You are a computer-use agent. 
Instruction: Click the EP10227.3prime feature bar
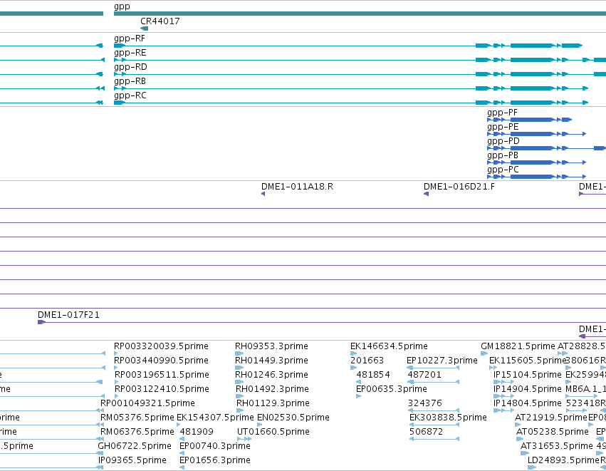pos(433,368)
